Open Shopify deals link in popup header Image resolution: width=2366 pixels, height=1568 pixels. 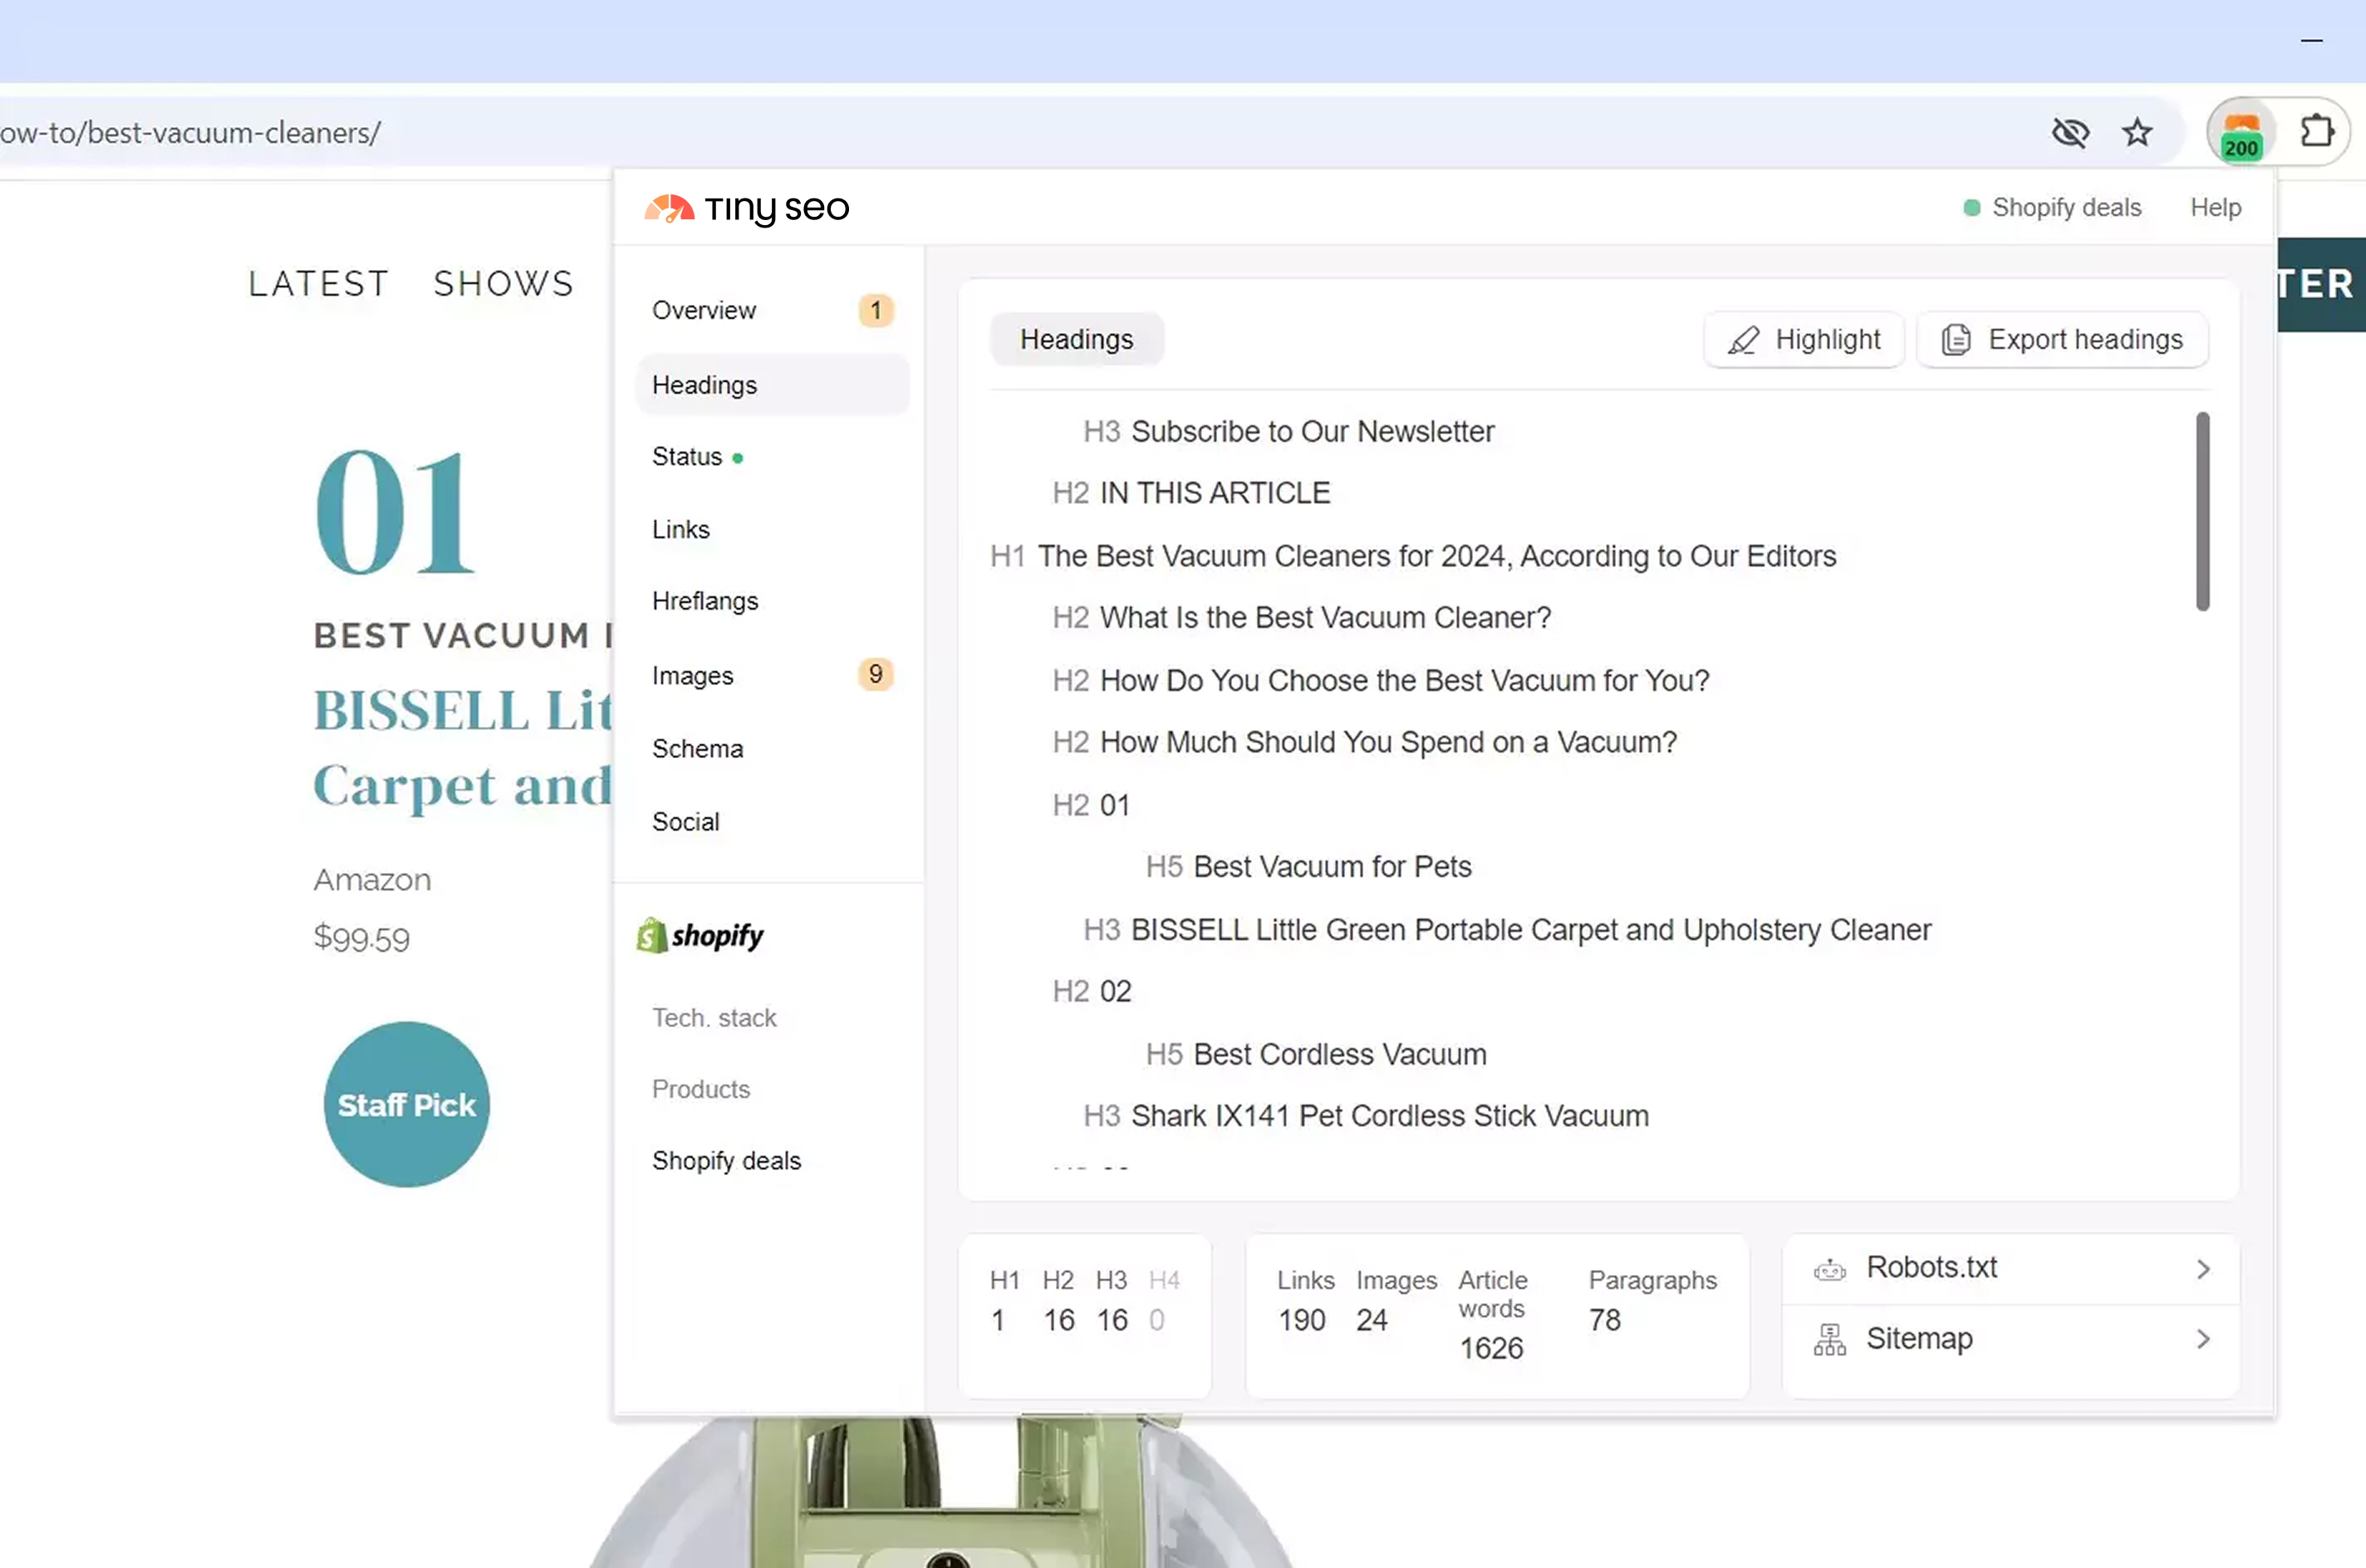[x=2066, y=208]
